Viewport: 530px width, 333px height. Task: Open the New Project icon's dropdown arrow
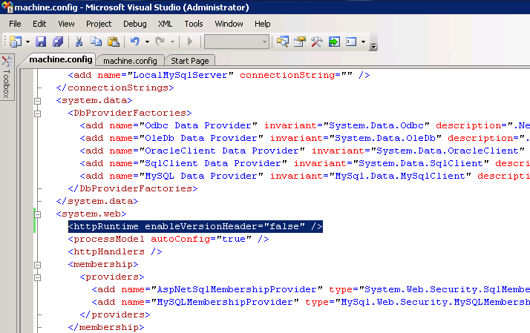pos(27,42)
